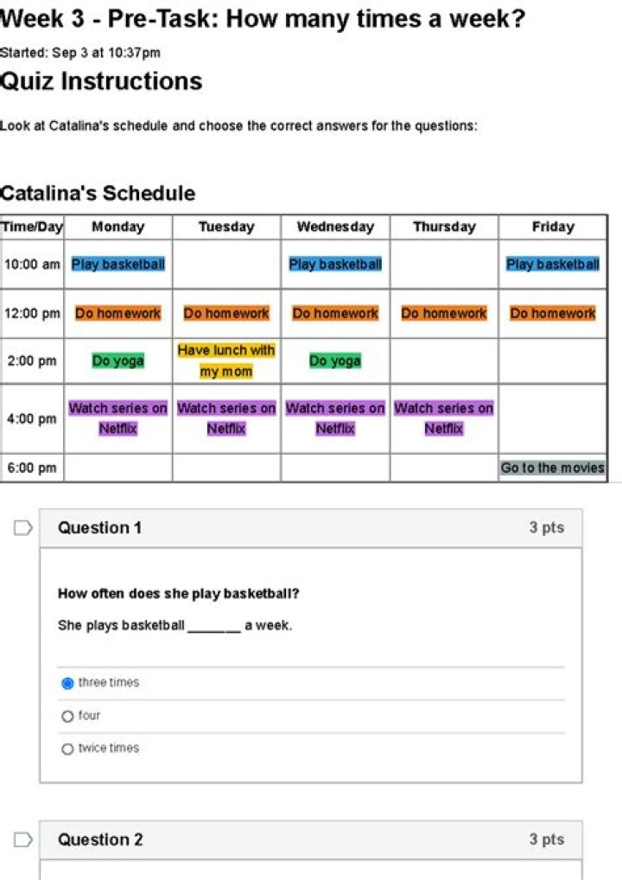This screenshot has width=622, height=880.
Task: Click the yellow 'Have lunch with my mom' cell
Action: coord(226,360)
